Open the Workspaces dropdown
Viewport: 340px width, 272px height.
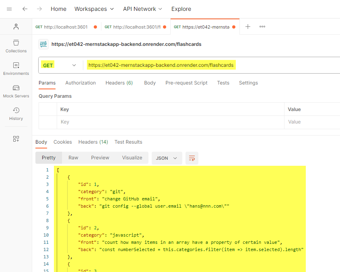(94, 9)
